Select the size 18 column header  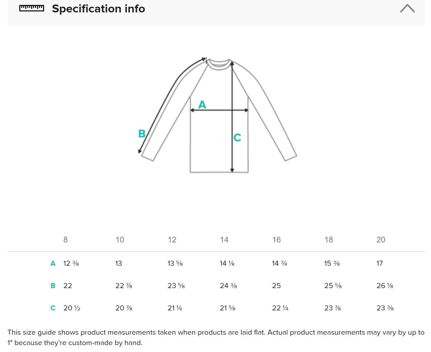click(329, 240)
